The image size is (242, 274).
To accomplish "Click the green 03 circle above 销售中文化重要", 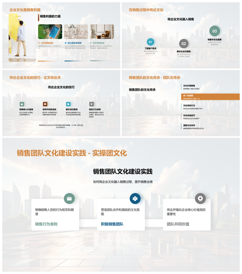I will coord(215,31).
